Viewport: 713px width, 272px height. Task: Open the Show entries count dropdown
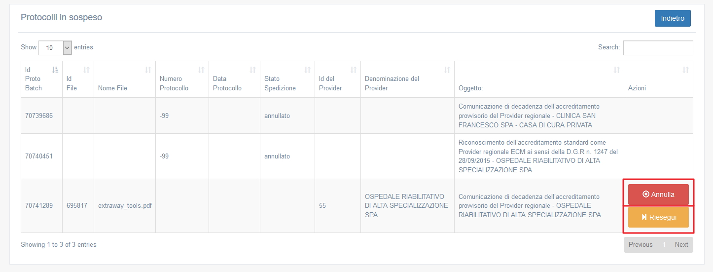(x=55, y=48)
